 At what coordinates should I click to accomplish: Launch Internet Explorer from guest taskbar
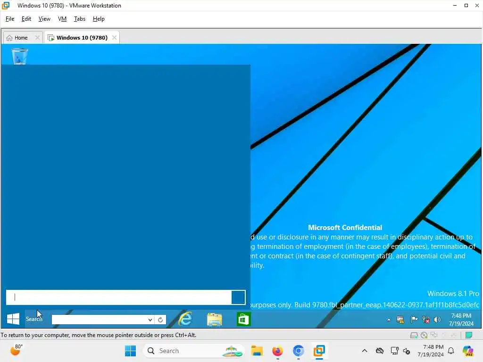coord(185,319)
